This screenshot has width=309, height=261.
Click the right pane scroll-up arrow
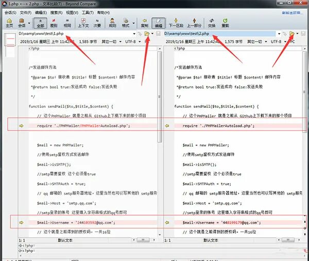point(305,48)
